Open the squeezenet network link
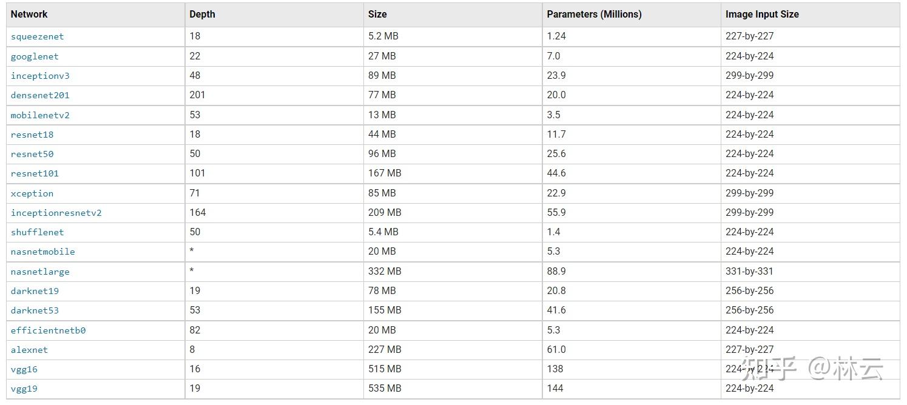Image resolution: width=907 pixels, height=405 pixels. [37, 36]
